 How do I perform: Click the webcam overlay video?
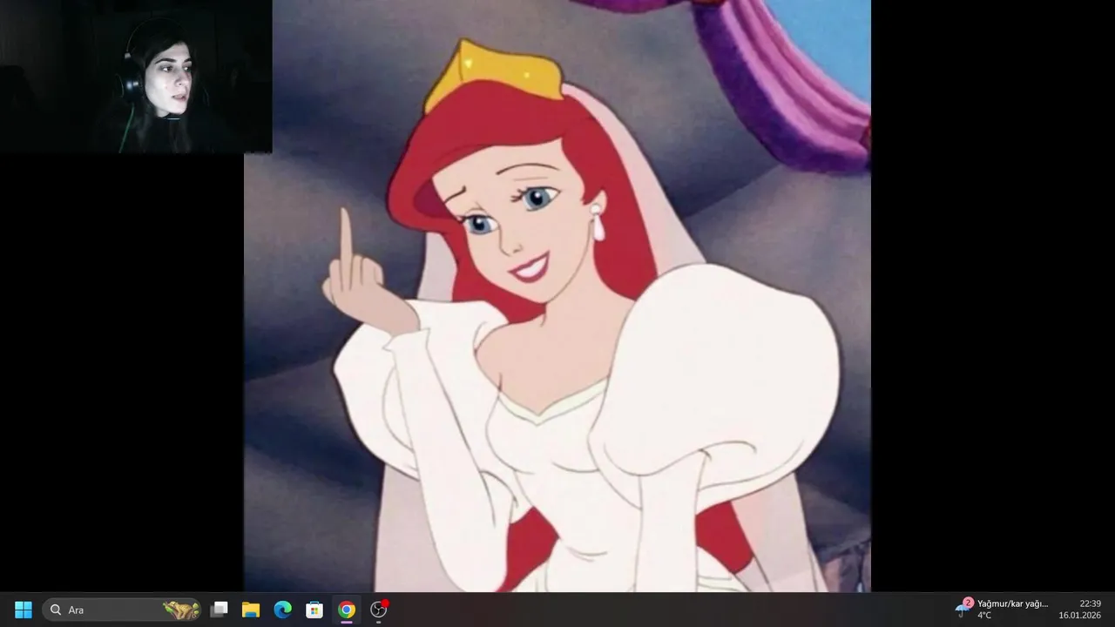click(136, 77)
